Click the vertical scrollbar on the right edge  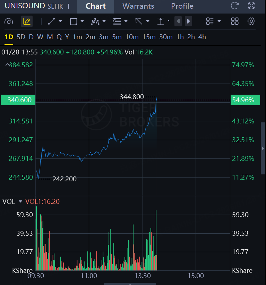point(263,148)
